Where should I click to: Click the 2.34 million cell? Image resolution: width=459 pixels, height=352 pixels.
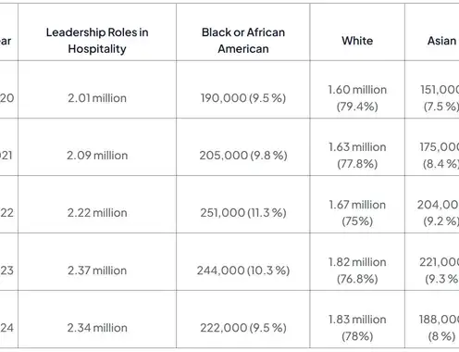point(97,328)
